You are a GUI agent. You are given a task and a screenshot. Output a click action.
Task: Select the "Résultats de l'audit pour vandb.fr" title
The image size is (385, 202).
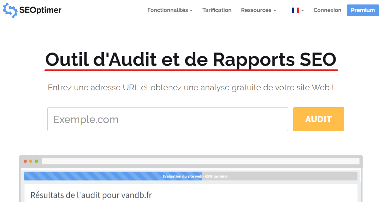tap(91, 195)
